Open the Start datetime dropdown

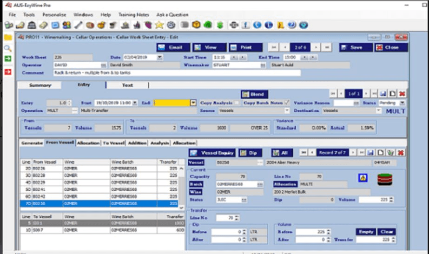(135, 103)
